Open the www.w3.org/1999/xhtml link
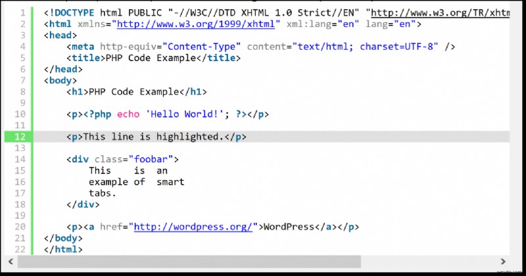 point(196,24)
